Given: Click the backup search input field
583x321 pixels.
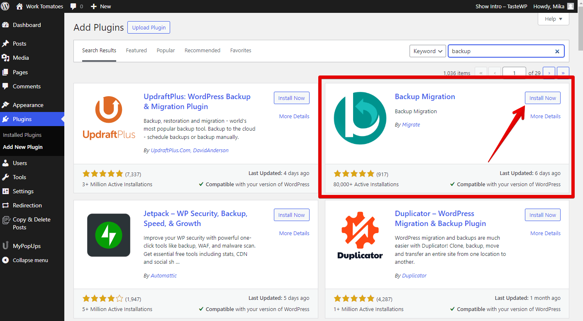Looking at the screenshot, I should (x=501, y=51).
